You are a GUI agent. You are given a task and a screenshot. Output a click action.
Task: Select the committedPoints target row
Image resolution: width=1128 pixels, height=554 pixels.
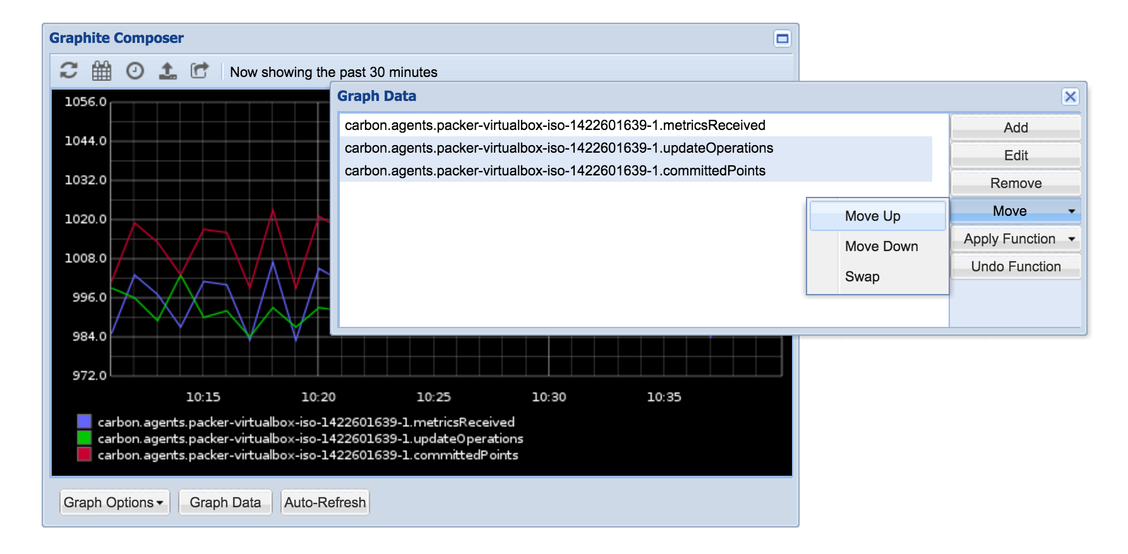pyautogui.click(x=636, y=170)
